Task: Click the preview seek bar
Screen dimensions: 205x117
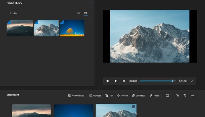Action: 156,81
